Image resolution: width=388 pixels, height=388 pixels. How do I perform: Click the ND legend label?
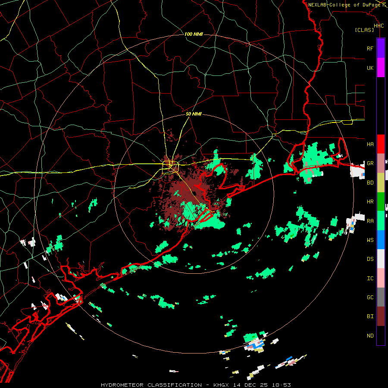coord(370,335)
